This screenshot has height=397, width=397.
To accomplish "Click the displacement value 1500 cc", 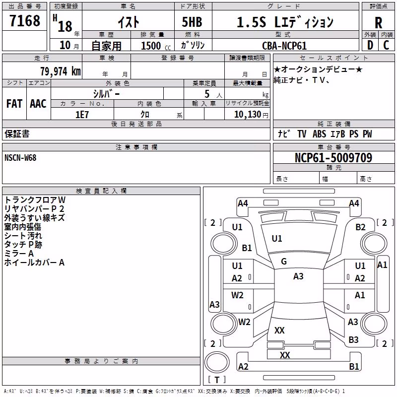I will point(156,46).
